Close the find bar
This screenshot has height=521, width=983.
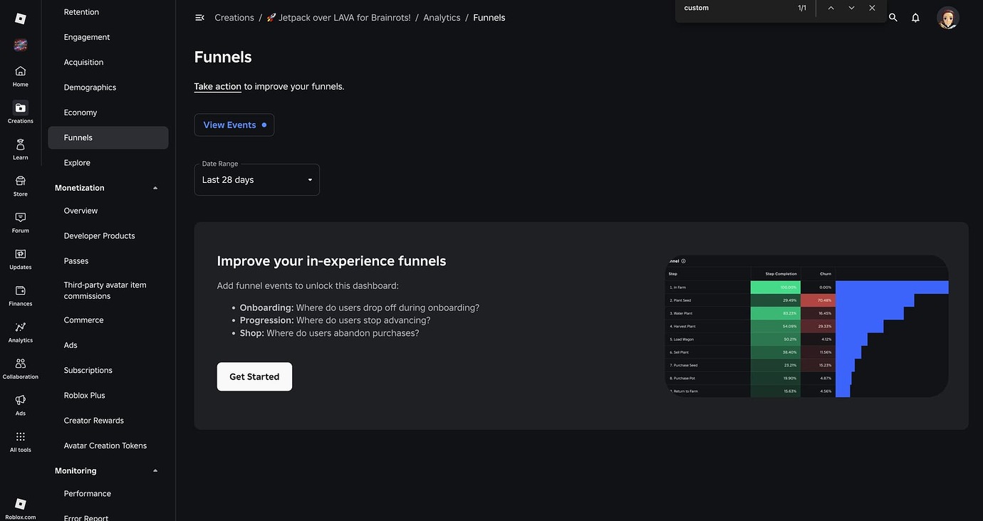[x=872, y=8]
